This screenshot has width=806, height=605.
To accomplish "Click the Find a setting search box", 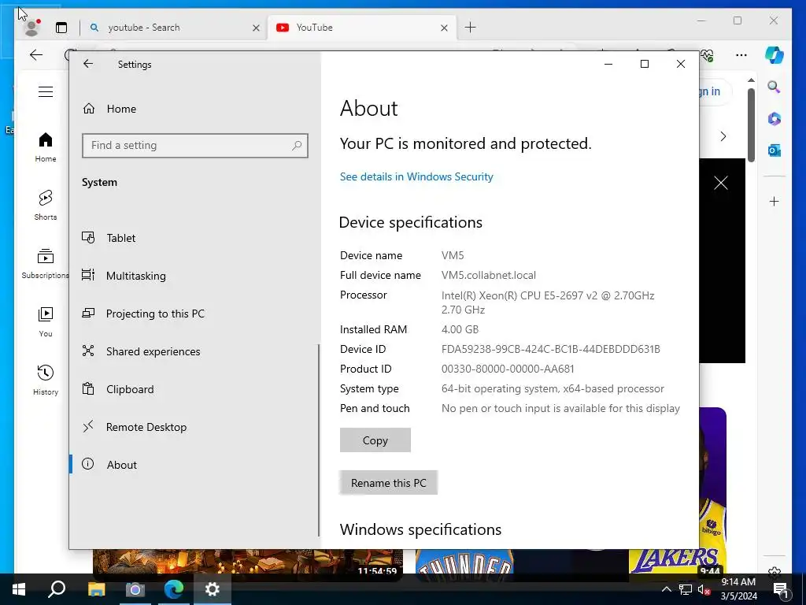I will [x=195, y=146].
